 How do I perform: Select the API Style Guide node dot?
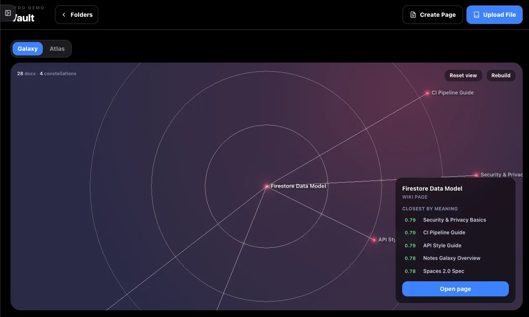374,240
